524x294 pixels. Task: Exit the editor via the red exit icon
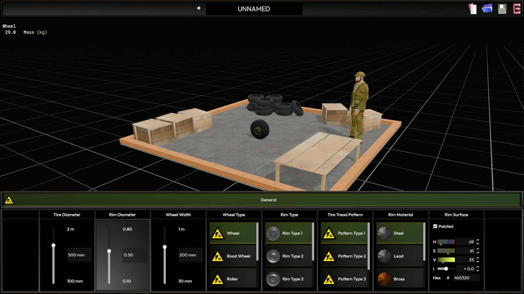coord(517,9)
